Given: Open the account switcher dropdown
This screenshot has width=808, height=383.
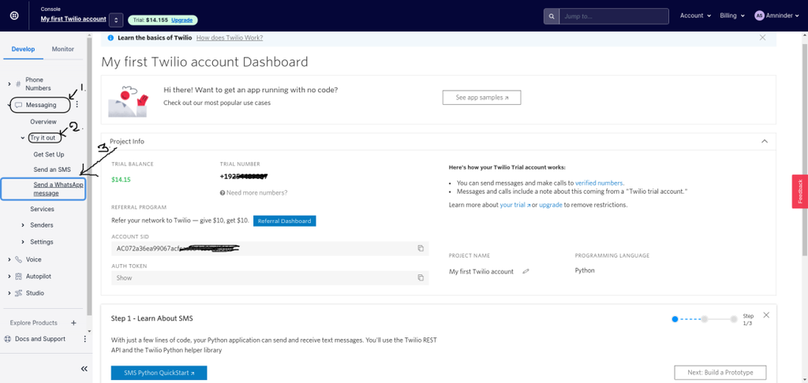Looking at the screenshot, I should pos(116,20).
